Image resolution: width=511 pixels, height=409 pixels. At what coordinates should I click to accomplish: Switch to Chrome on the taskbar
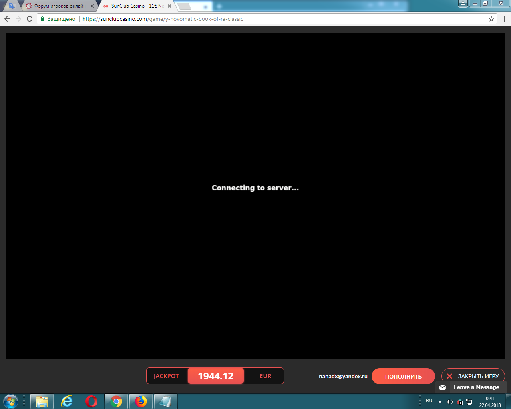(x=116, y=401)
